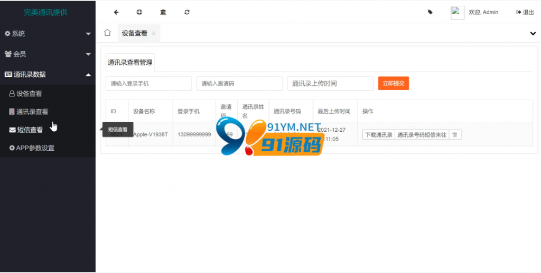This screenshot has width=541, height=273.
Task: Click the home icon tab
Action: [107, 33]
